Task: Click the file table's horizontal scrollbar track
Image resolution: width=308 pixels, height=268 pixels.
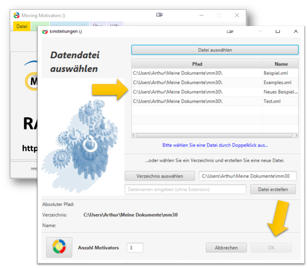Action: pyautogui.click(x=214, y=135)
